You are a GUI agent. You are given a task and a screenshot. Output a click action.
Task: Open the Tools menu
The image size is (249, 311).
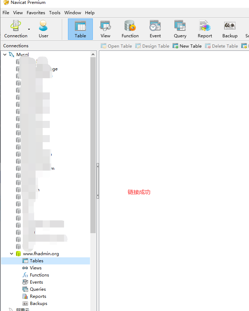(55, 13)
